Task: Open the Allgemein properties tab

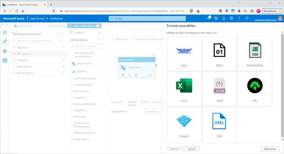Action: (118, 102)
